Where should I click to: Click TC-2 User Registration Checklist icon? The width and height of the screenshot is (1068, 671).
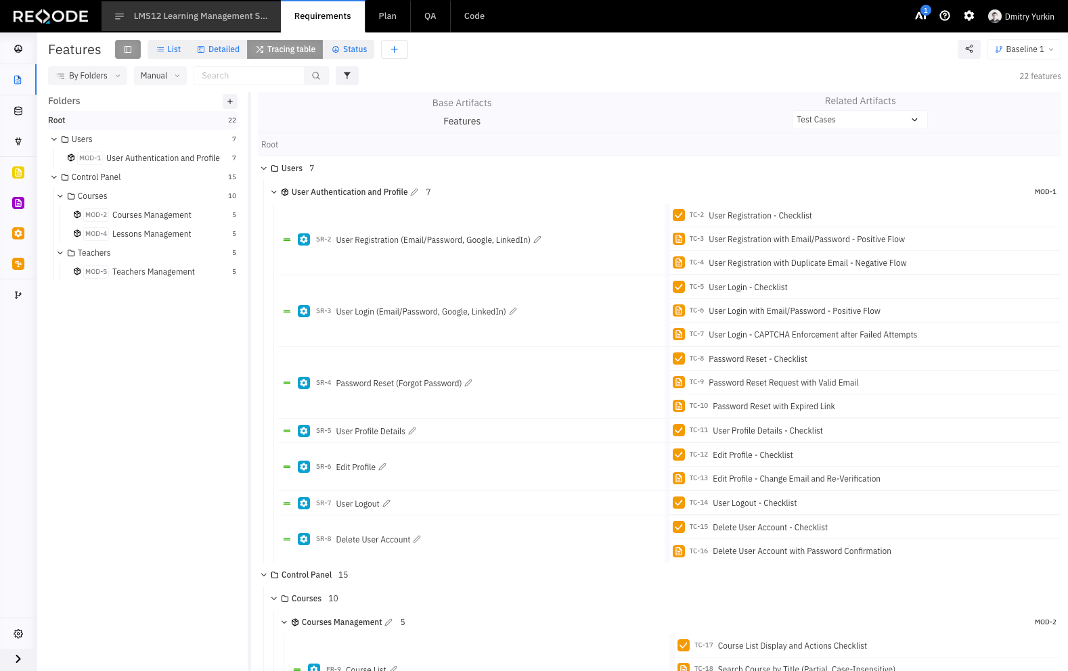679,215
